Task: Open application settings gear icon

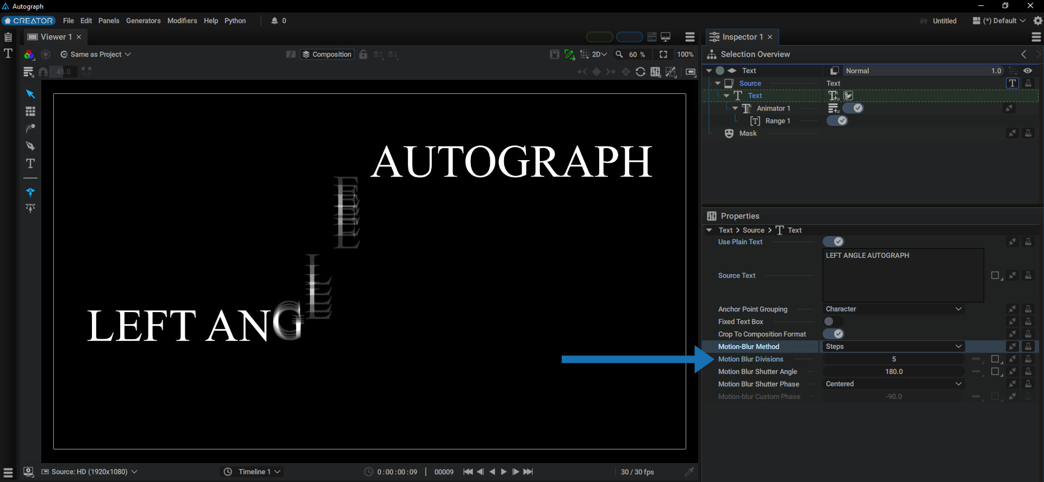Action: 1038,21
